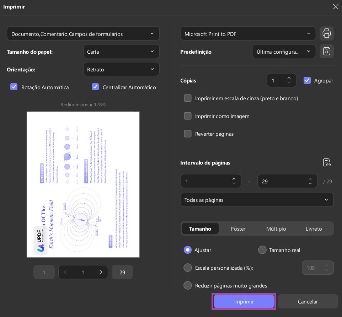The image size is (342, 317).
Task: Click the Imprimir button
Action: 244,301
